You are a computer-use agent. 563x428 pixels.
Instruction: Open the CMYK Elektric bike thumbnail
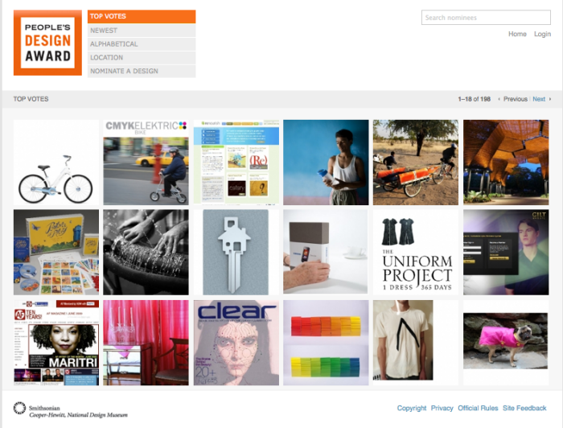146,163
